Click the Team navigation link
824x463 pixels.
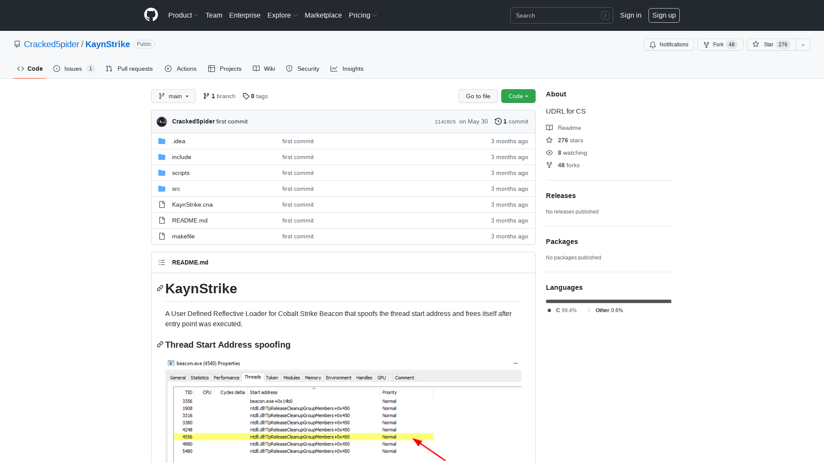coord(214,15)
